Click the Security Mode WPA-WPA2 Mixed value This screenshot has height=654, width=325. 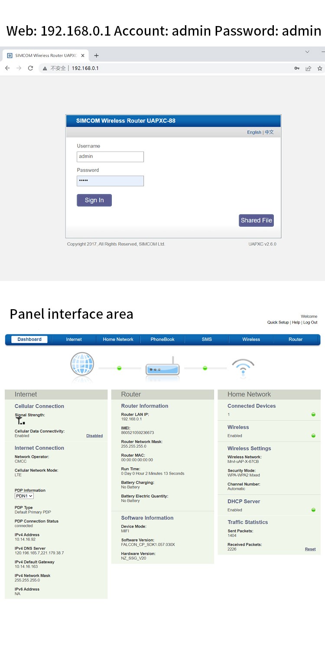pyautogui.click(x=244, y=475)
